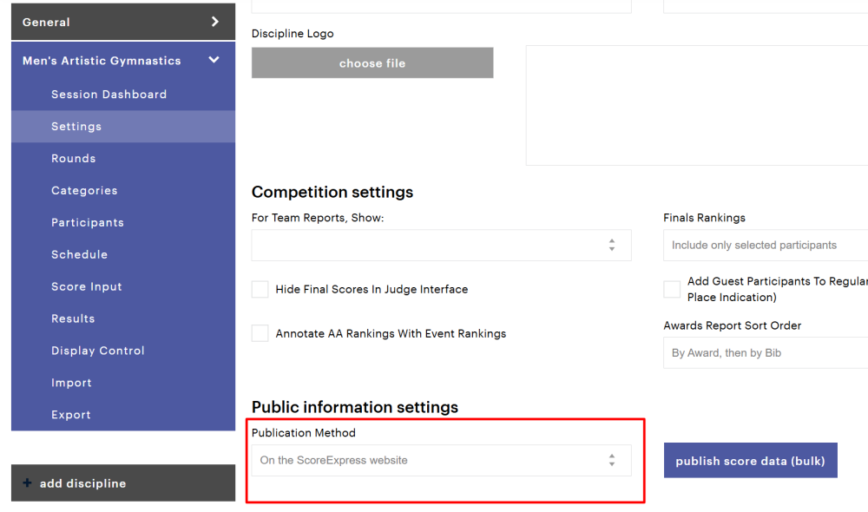Navigate to Score Input
Screen dimensions: 868x512
click(x=87, y=287)
